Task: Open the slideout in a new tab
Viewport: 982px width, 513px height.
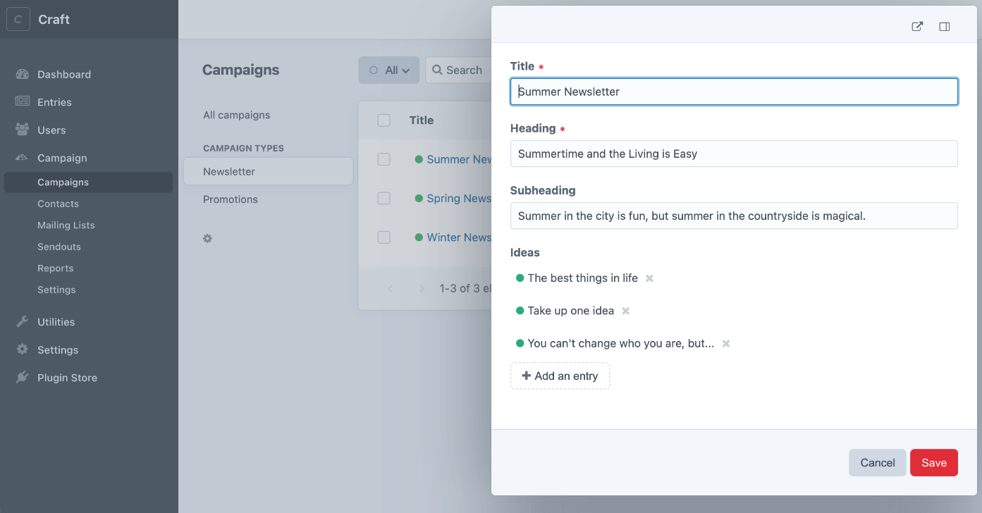Action: 917,27
